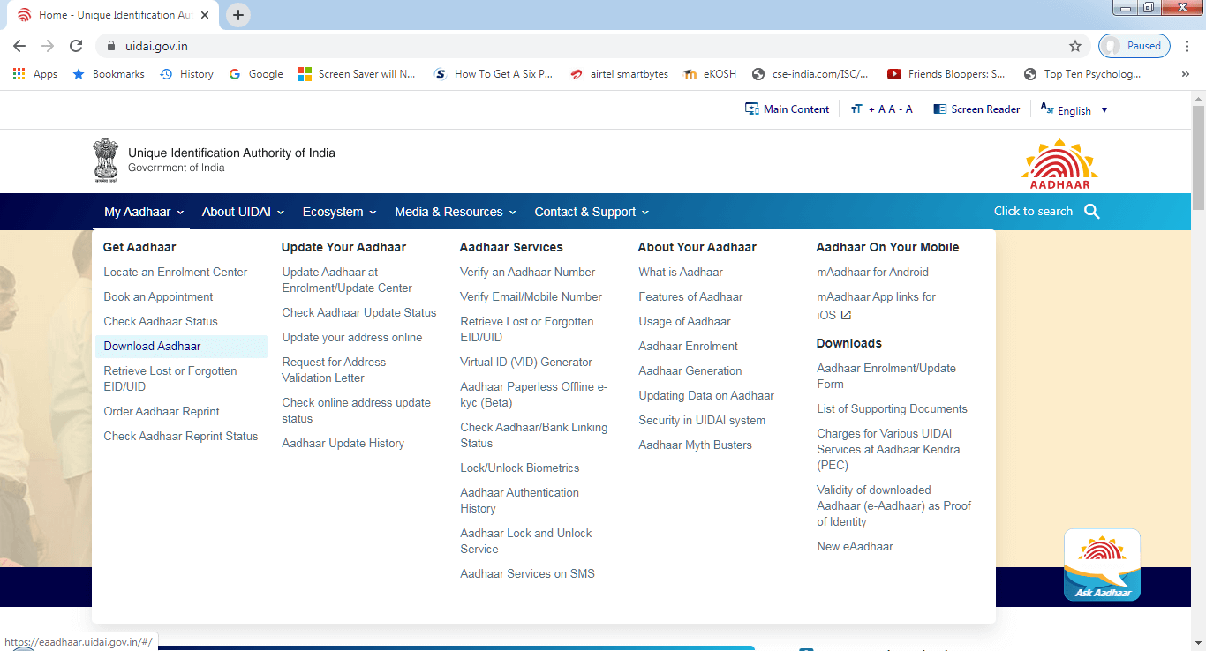Click the bookmark star in address bar
Viewport: 1206px width, 651px height.
1074,46
